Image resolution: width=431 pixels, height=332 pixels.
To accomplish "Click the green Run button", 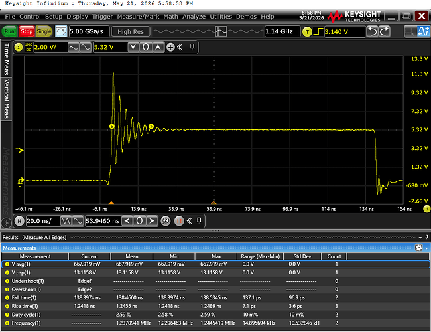I will tap(9, 31).
